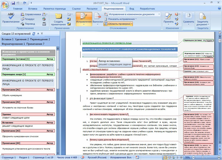Image resolution: width=222 pixels, height=160 pixels.
Task: Select Примечание [A2] entry in reviewing pane
Action: tap(28, 102)
